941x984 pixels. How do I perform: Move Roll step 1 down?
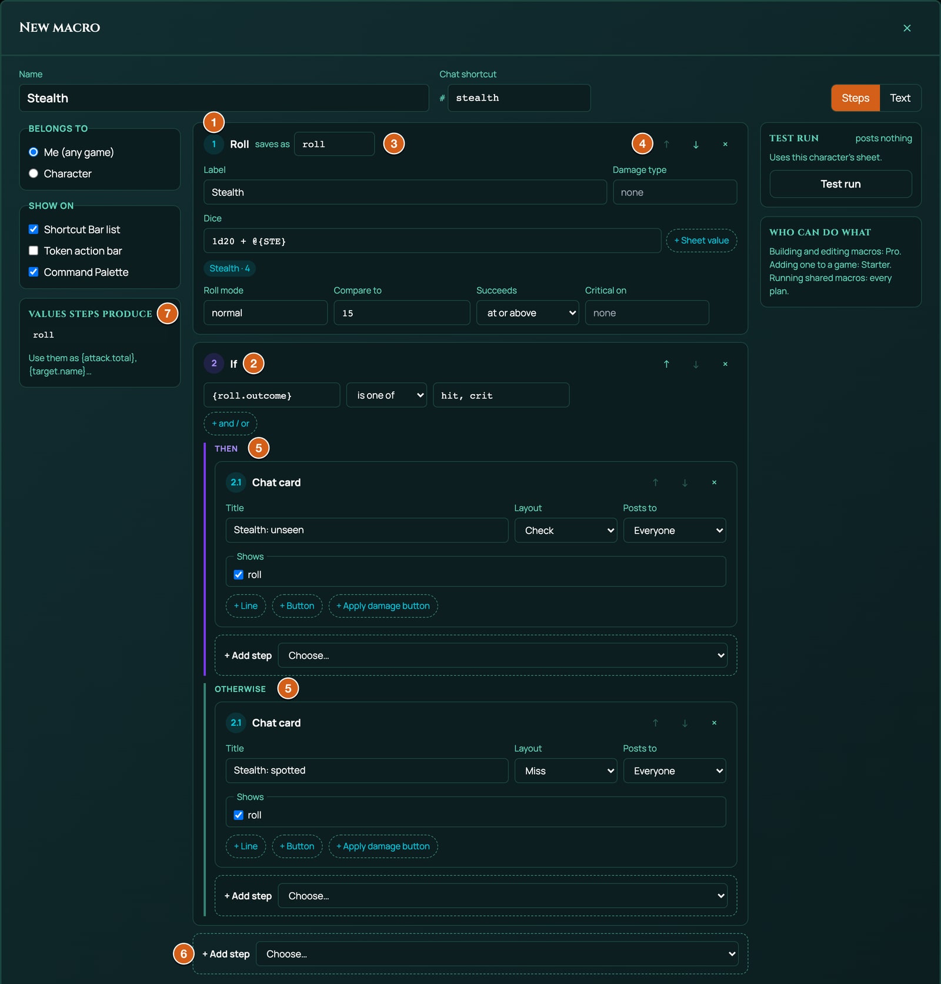pyautogui.click(x=696, y=144)
